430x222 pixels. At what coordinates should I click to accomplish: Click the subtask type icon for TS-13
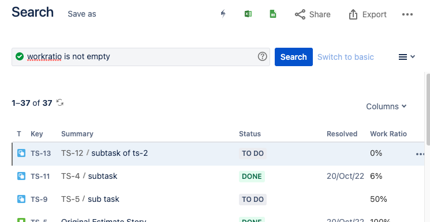[x=21, y=153]
